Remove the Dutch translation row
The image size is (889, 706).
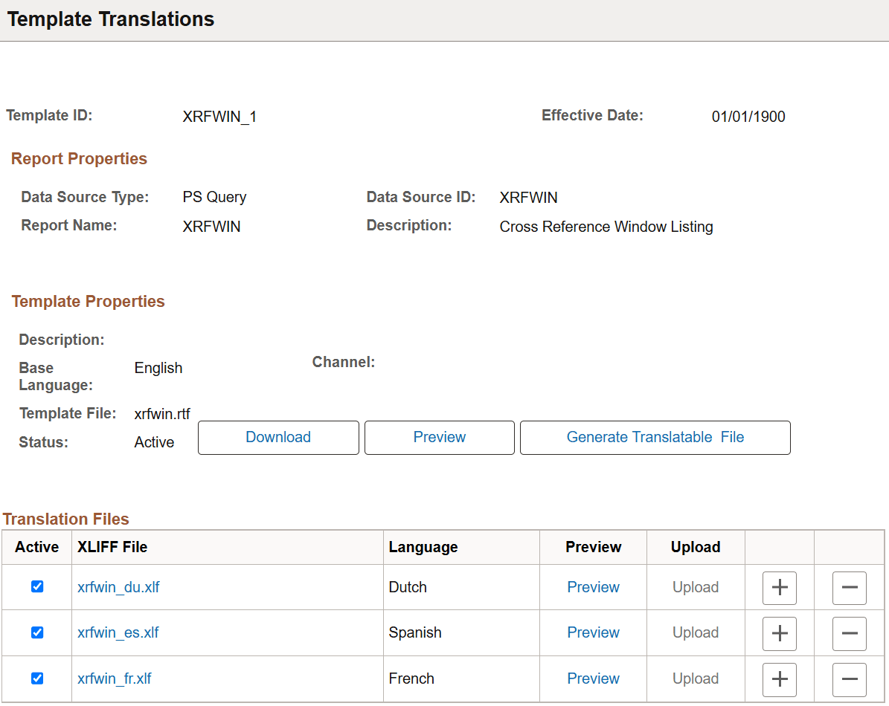(x=849, y=587)
